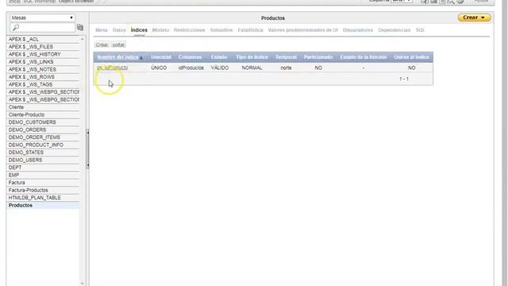
Task: Click the sidebar object search field
Action: tap(42, 28)
